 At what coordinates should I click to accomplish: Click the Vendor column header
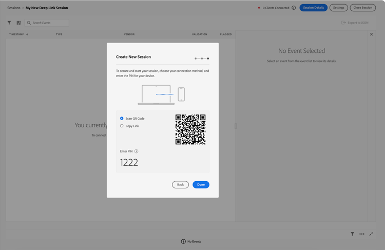(129, 34)
